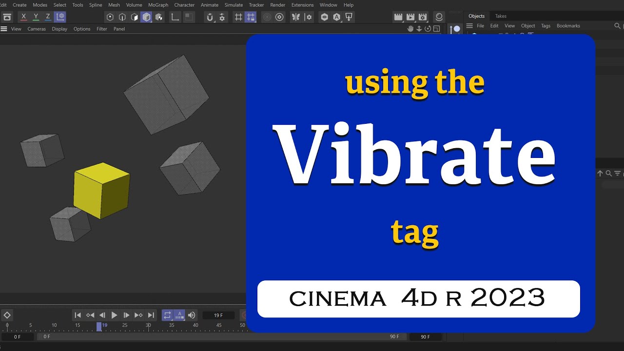Open Edit Render Settings clapperboard gear

[x=423, y=17]
